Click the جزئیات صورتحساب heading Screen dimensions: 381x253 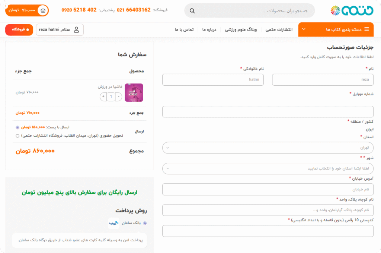point(350,47)
